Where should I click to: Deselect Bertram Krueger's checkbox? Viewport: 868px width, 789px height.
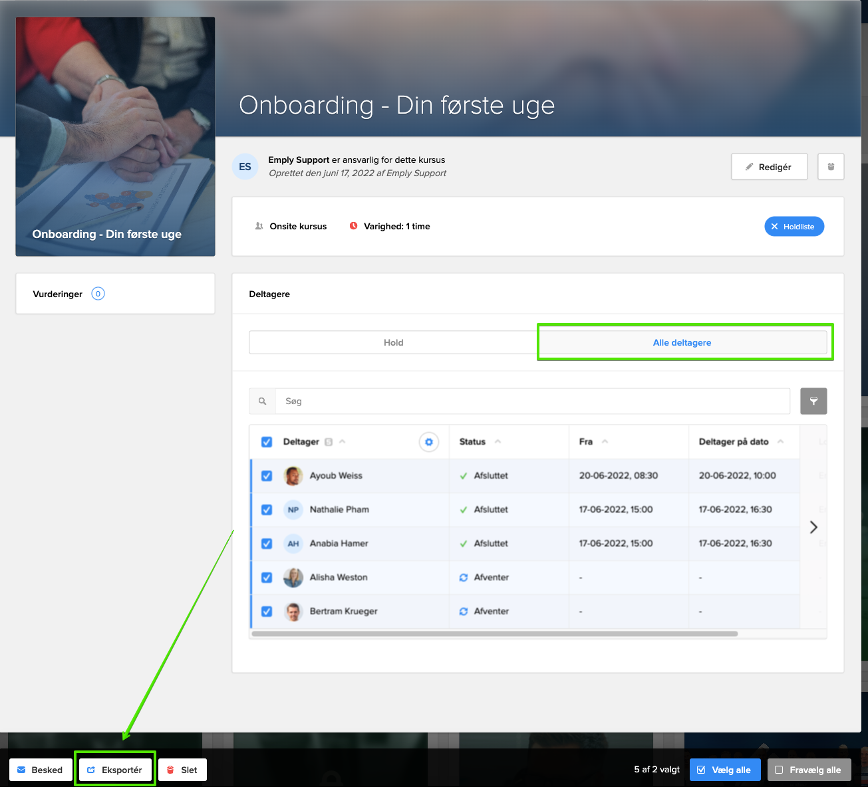[x=267, y=612]
